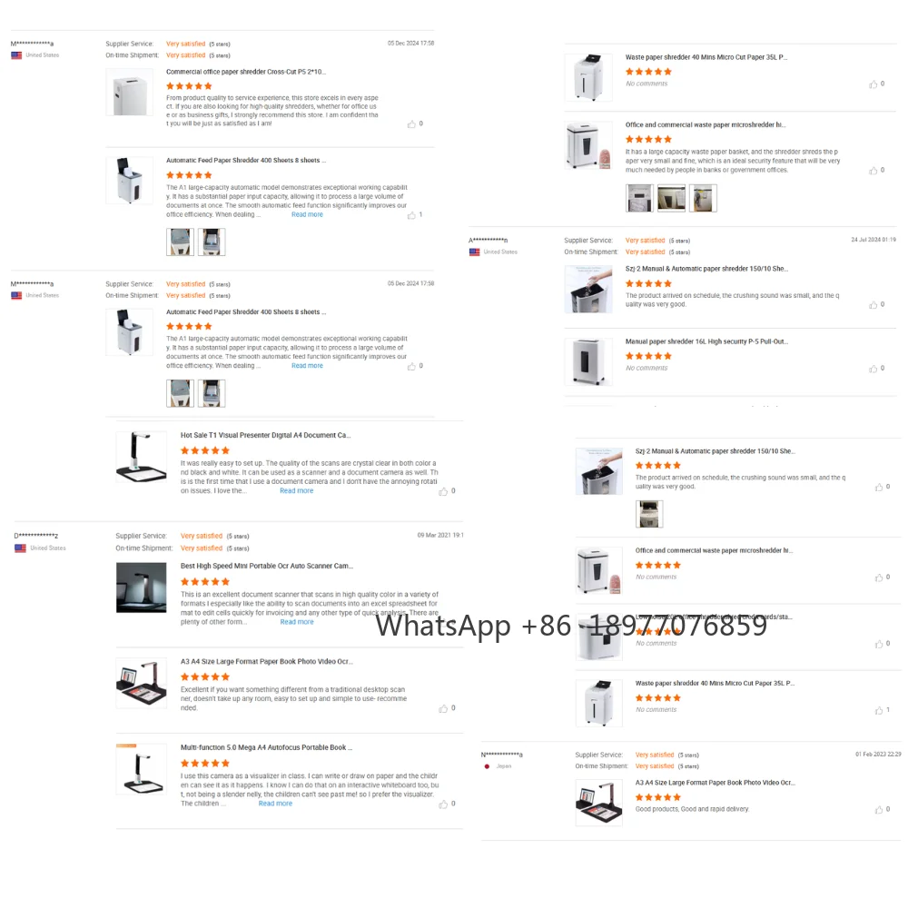Click thumbs-up on Hot Sale T1 Visual Presenter review
Viewport: 908px width, 908px height.
tap(443, 491)
